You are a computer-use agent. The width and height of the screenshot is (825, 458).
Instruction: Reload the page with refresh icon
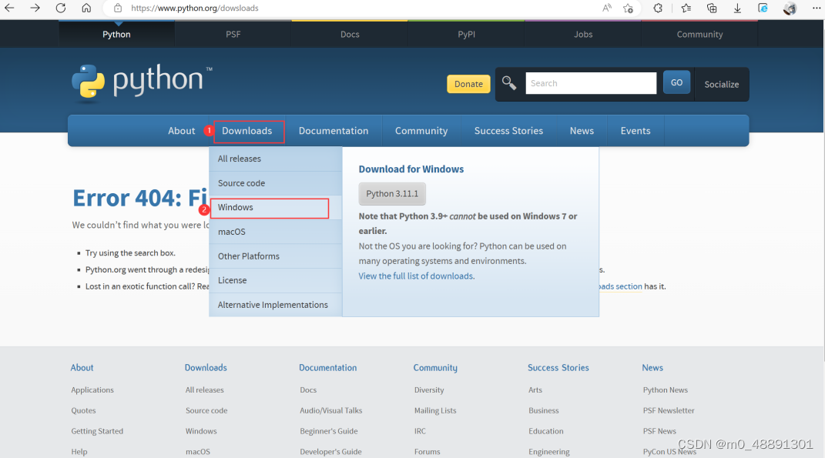coord(61,8)
